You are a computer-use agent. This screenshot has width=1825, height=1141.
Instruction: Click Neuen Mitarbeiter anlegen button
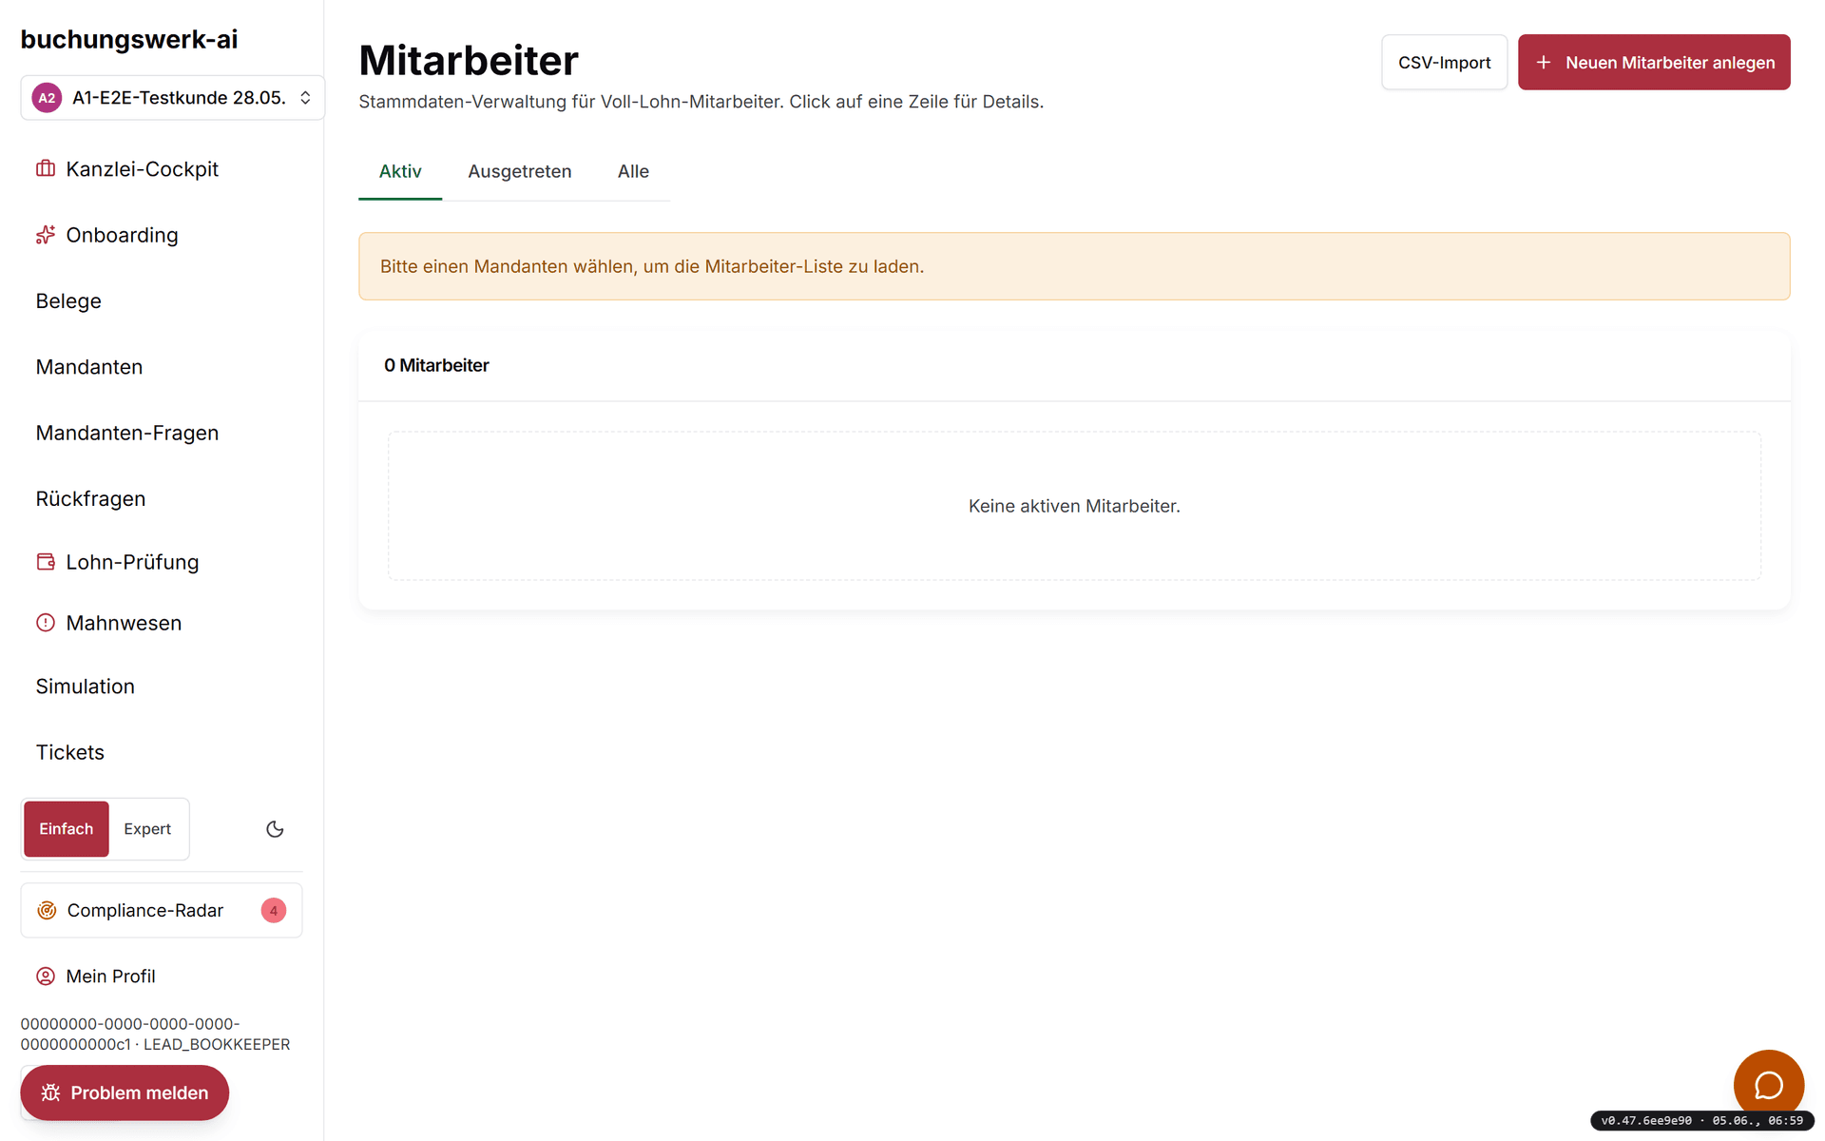[x=1654, y=63]
